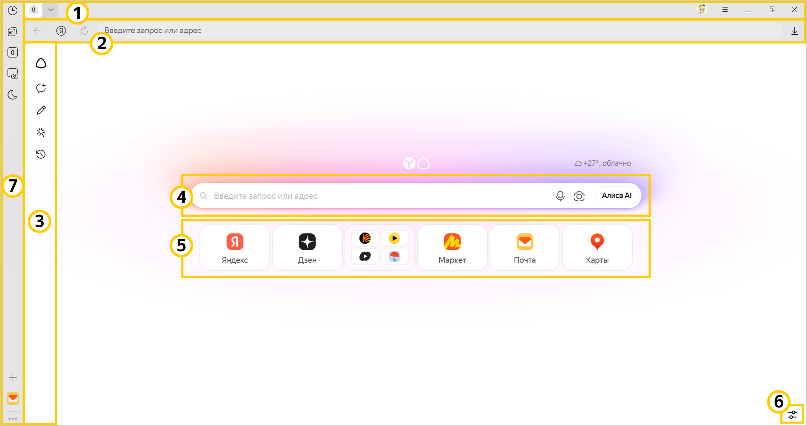
Task: Open the yellow play Music icon in folder tile
Action: (x=394, y=238)
